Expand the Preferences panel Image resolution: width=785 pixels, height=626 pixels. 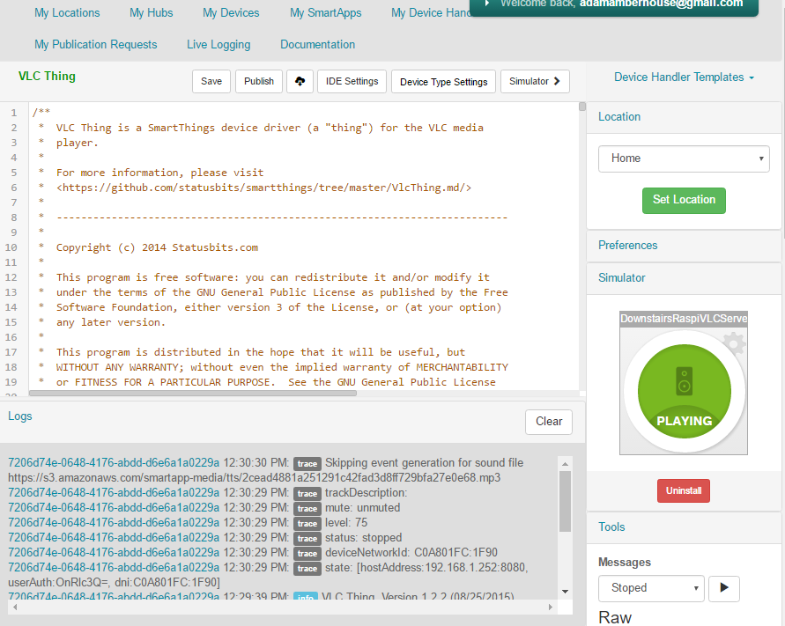pyautogui.click(x=684, y=245)
